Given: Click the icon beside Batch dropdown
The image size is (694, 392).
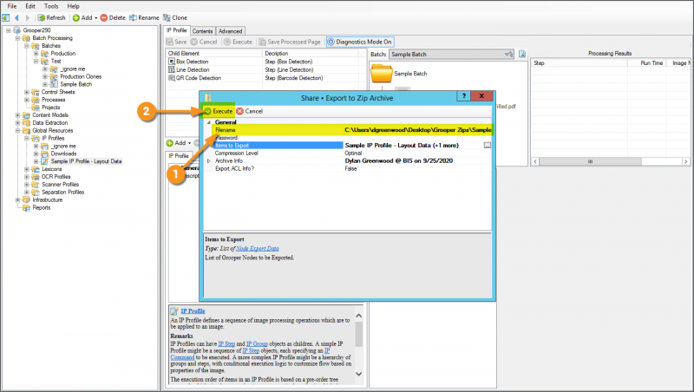Looking at the screenshot, I should pyautogui.click(x=522, y=54).
